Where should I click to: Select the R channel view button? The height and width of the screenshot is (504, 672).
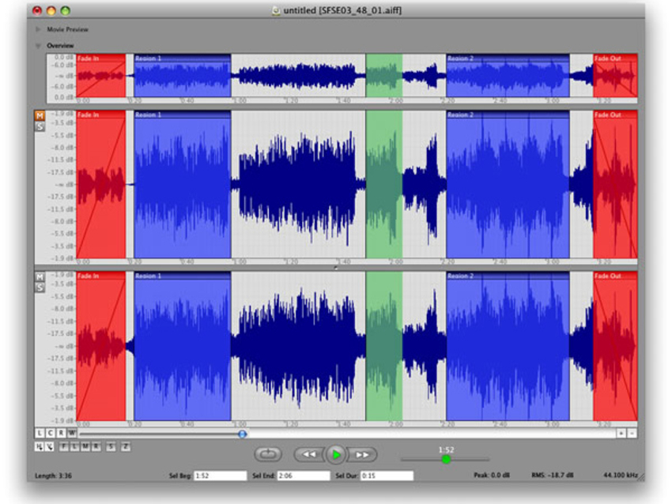(x=61, y=434)
